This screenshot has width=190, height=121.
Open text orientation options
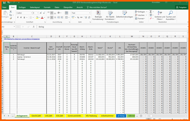pos(59,13)
